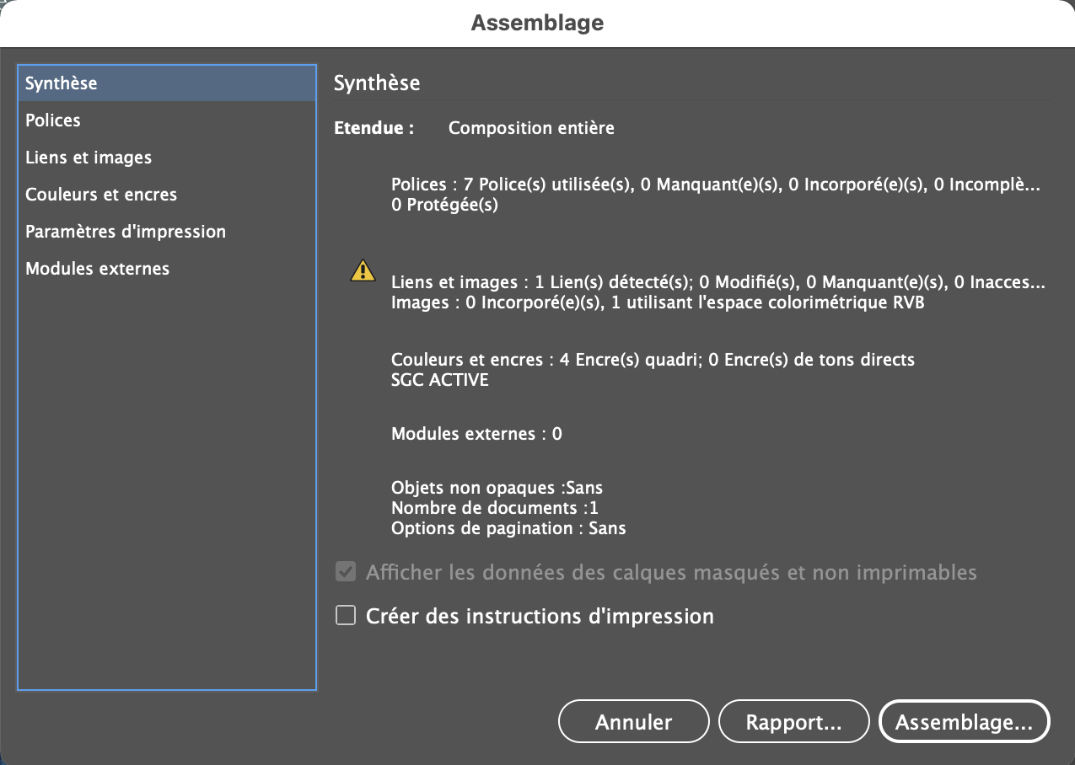This screenshot has height=765, width=1075.
Task: Show Paramètres d'impression section
Action: tap(126, 232)
